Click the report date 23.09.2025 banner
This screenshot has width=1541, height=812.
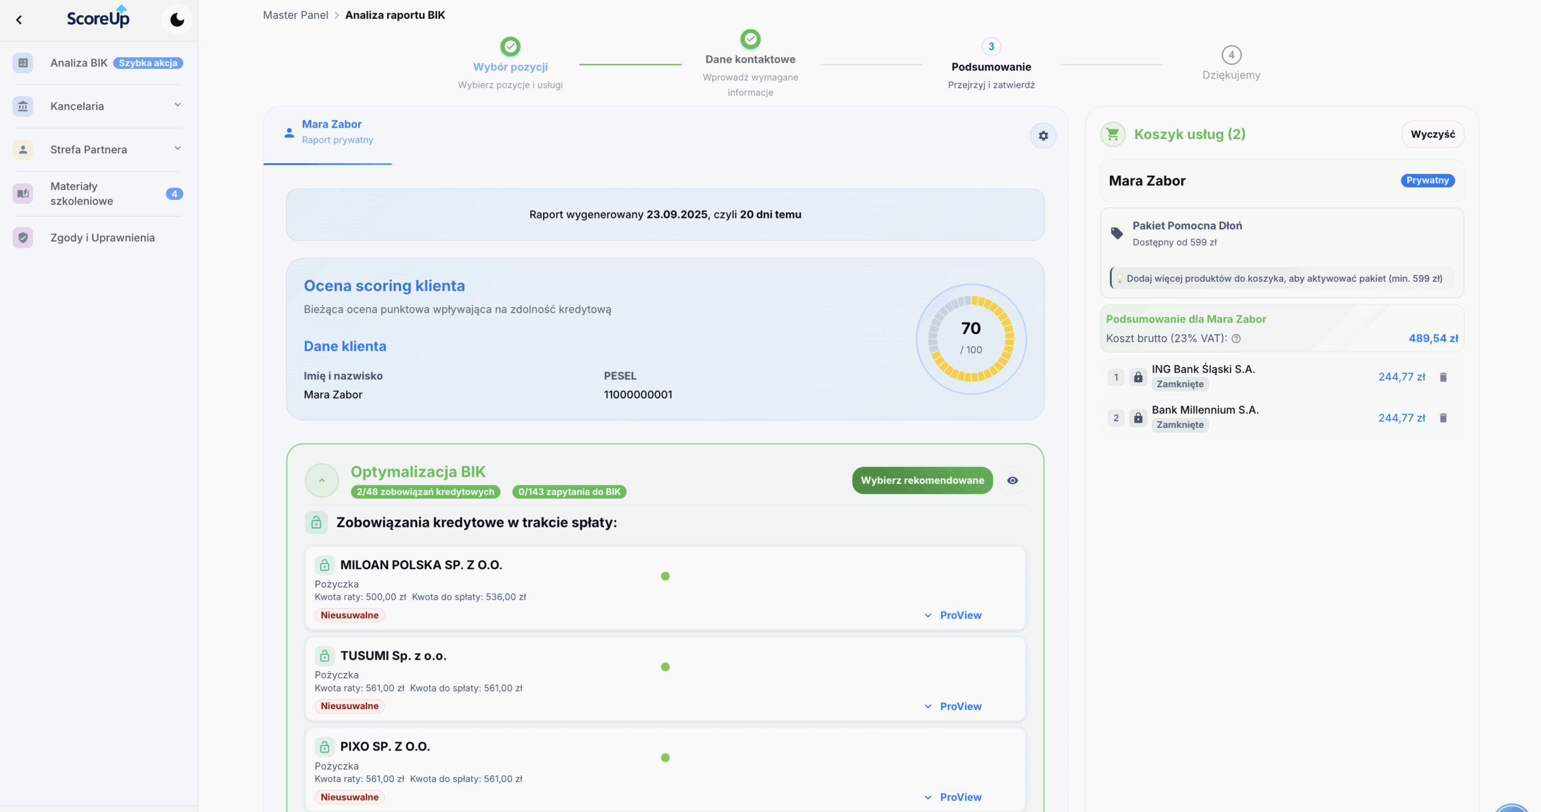[x=665, y=215]
